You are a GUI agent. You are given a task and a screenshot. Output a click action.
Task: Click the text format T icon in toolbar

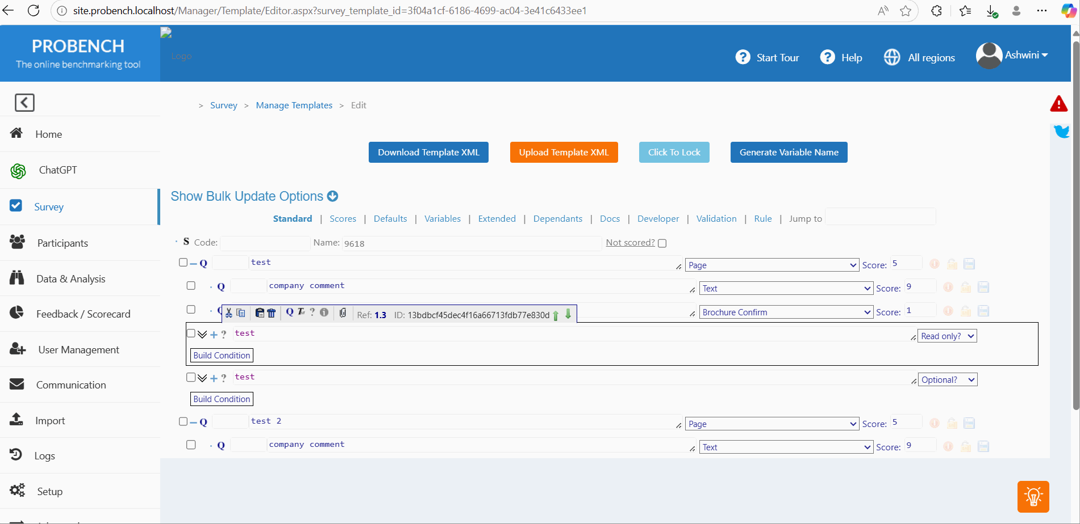coord(301,312)
